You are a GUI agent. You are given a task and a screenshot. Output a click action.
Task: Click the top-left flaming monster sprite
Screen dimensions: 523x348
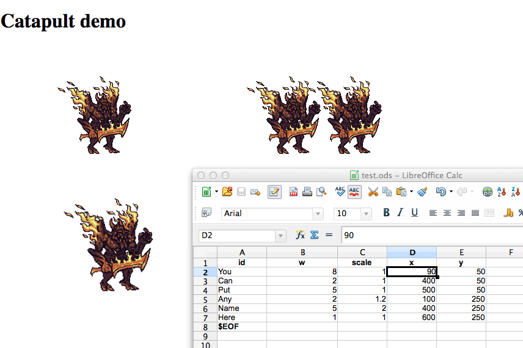click(95, 115)
